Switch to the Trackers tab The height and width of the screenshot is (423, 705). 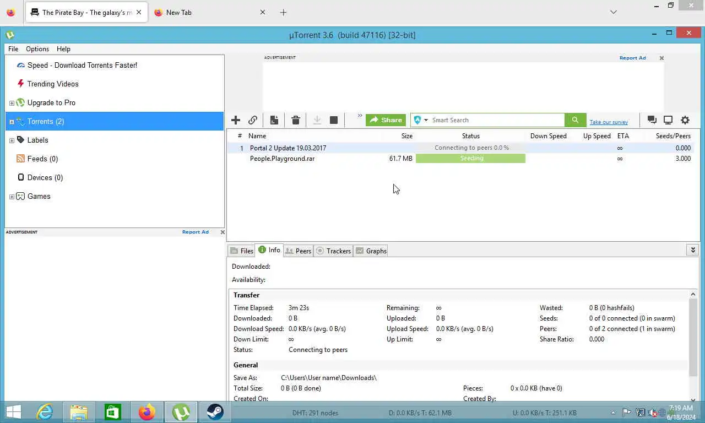pos(333,251)
